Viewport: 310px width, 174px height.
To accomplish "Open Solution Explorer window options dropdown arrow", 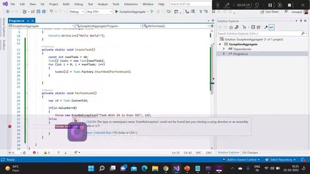I will tap(296, 21).
